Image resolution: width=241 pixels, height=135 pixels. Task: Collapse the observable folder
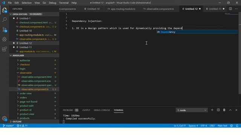pyautogui.click(x=26, y=73)
